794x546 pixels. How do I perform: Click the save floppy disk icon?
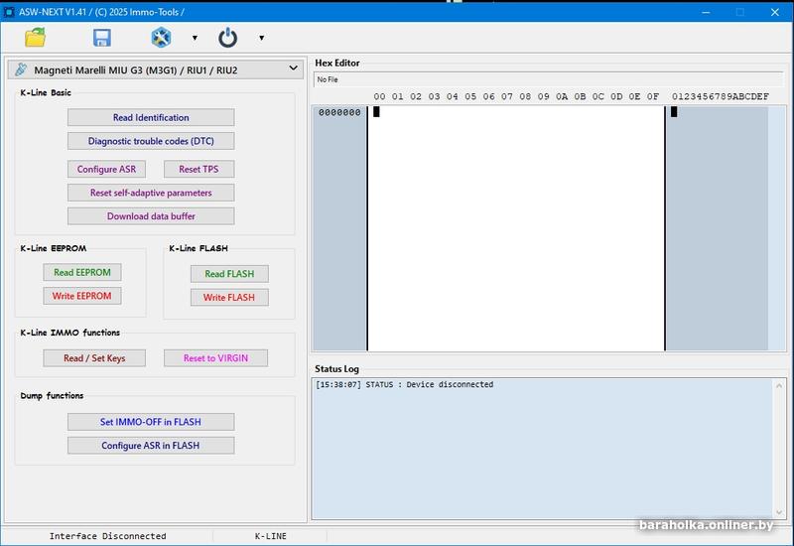(102, 38)
